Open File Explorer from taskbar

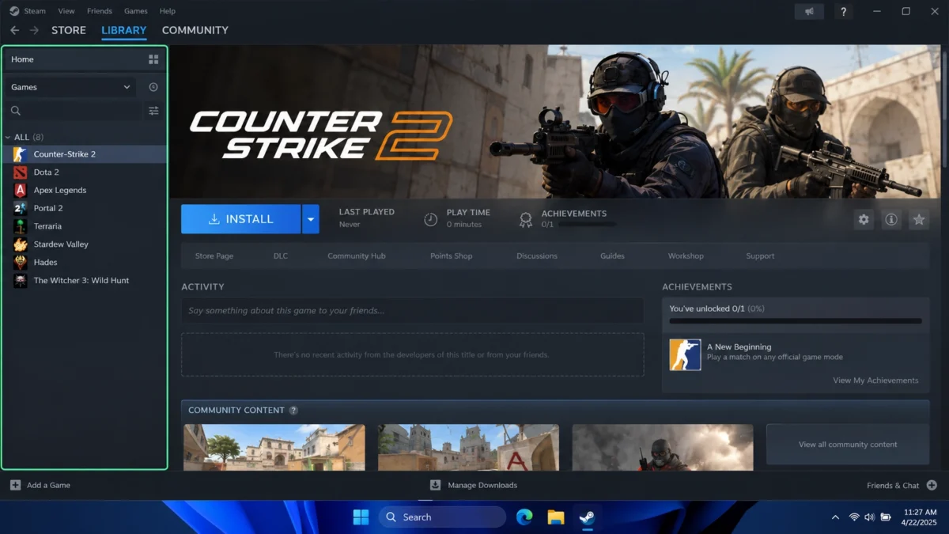[x=556, y=517]
